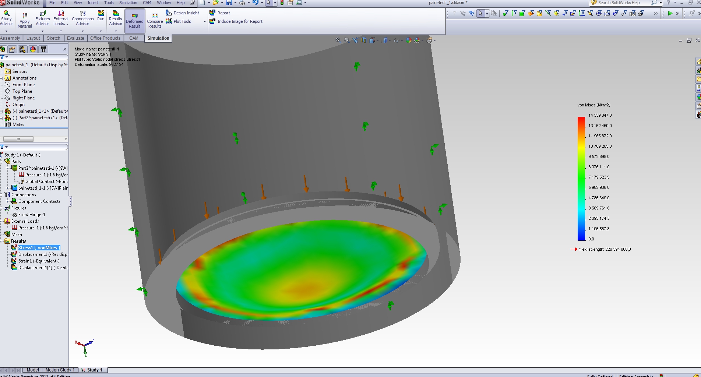The width and height of the screenshot is (701, 377).
Task: Open the Simulation menu in menu bar
Action: click(x=128, y=3)
